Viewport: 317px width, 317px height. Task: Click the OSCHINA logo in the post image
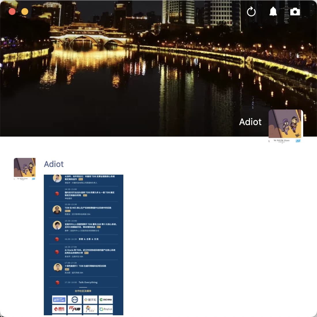(106, 300)
